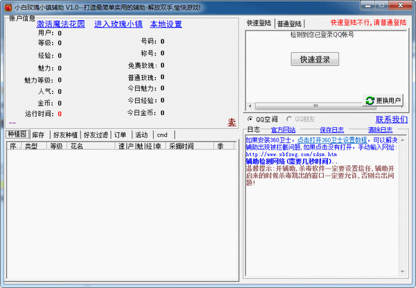Click the green refresh icon on 更换用户
Image resolution: width=416 pixels, height=288 pixels.
click(x=370, y=101)
